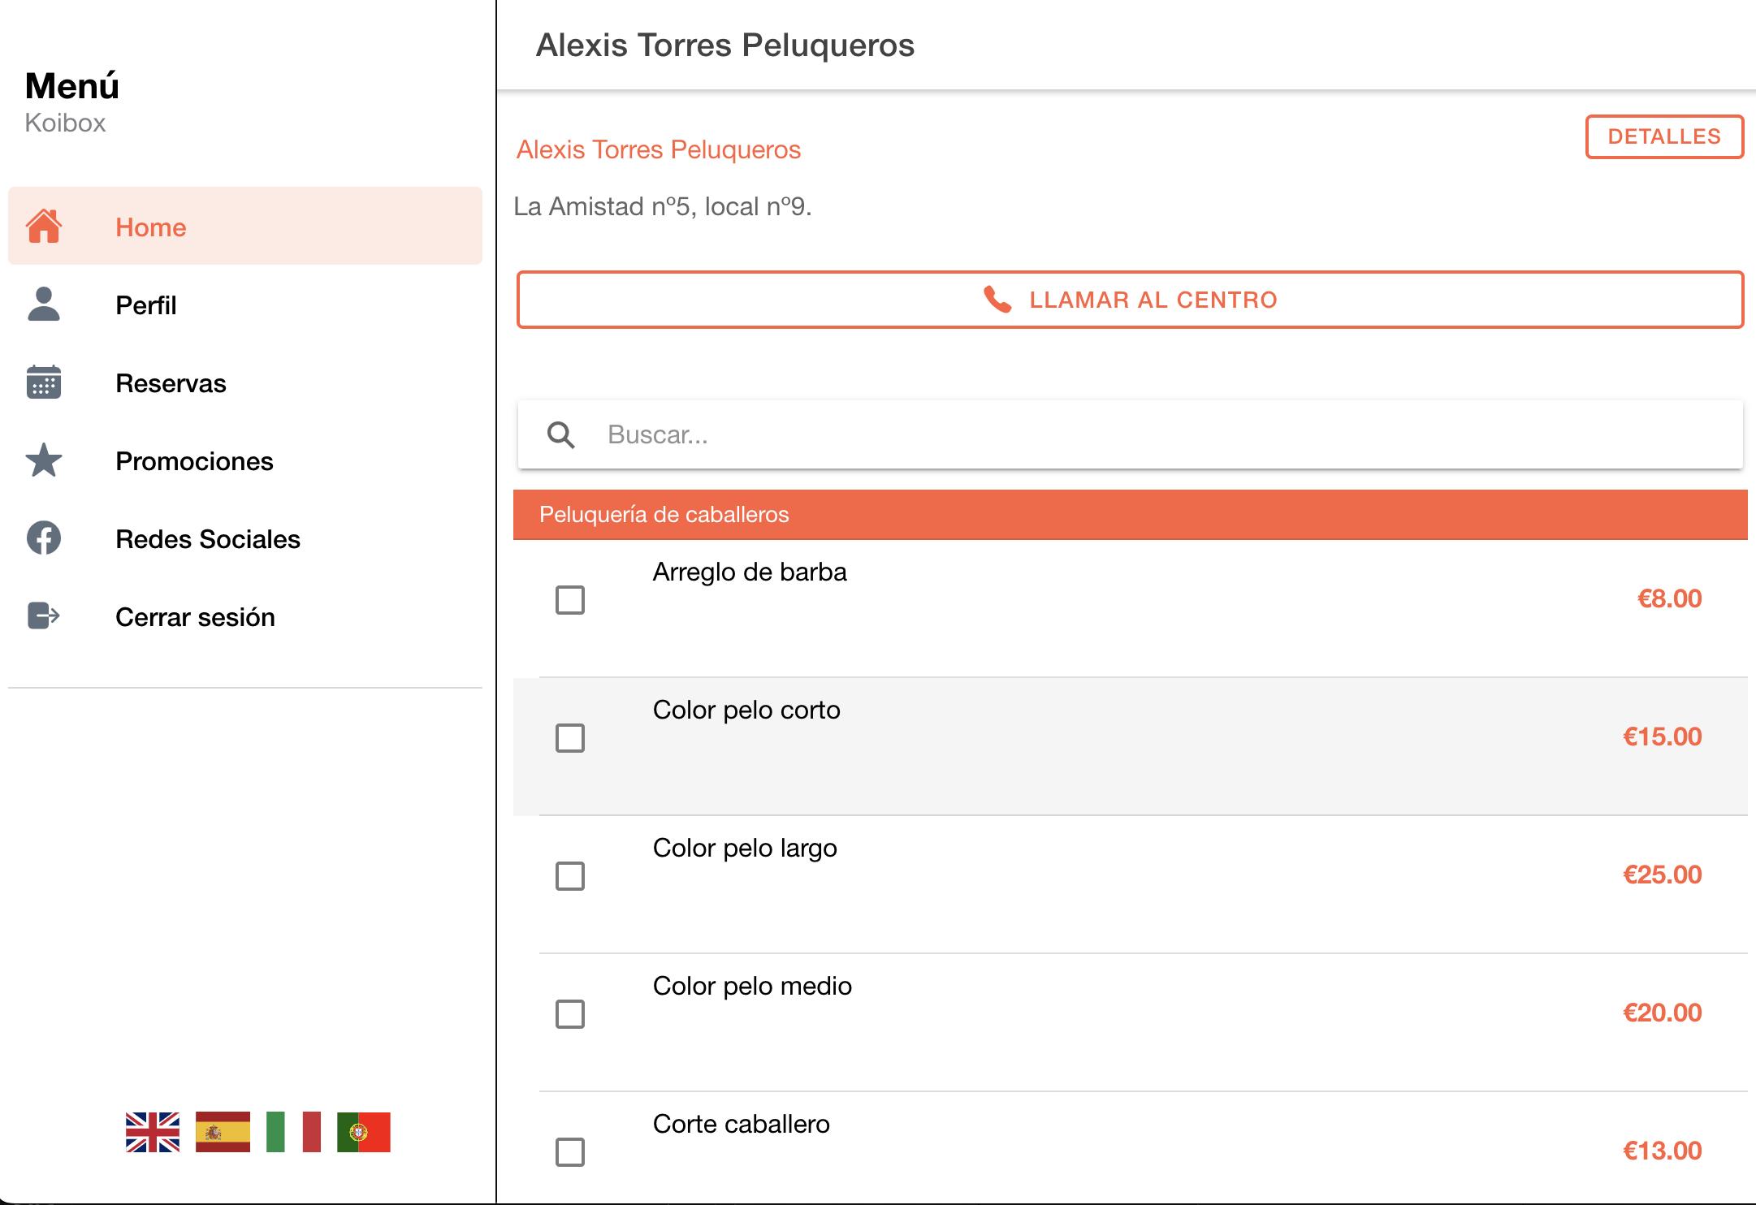Image resolution: width=1756 pixels, height=1205 pixels.
Task: Open the Redes Sociales Facebook icon
Action: pos(44,538)
